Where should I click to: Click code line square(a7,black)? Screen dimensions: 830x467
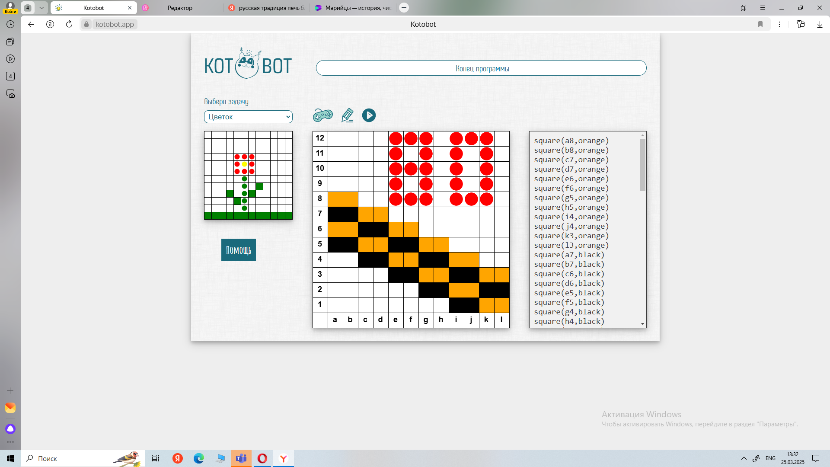(569, 255)
